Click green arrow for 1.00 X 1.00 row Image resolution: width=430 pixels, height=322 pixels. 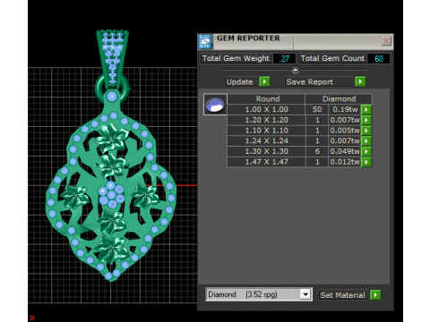pos(366,109)
